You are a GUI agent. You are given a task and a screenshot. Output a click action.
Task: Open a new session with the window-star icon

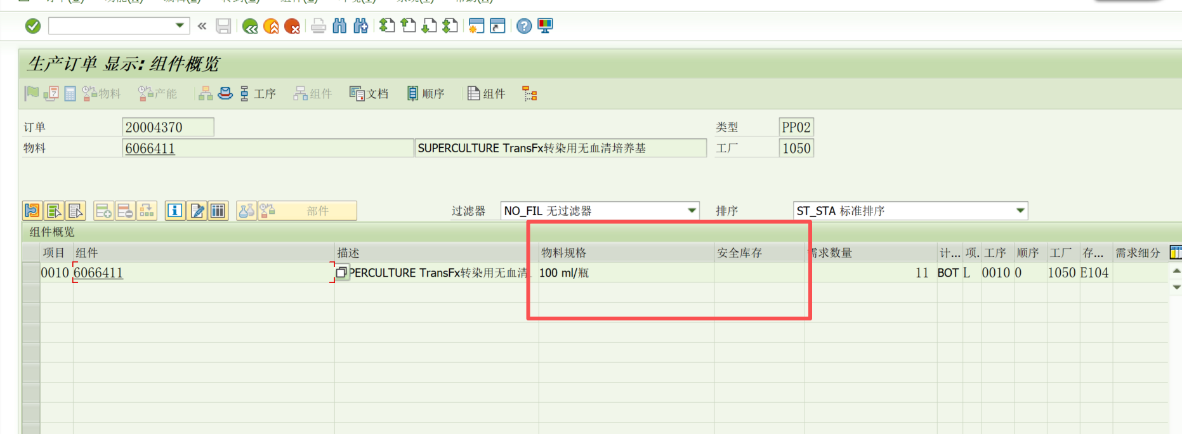point(476,26)
